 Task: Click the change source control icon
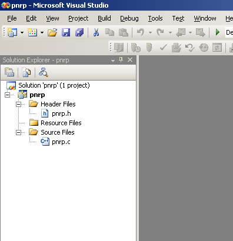[119, 48]
